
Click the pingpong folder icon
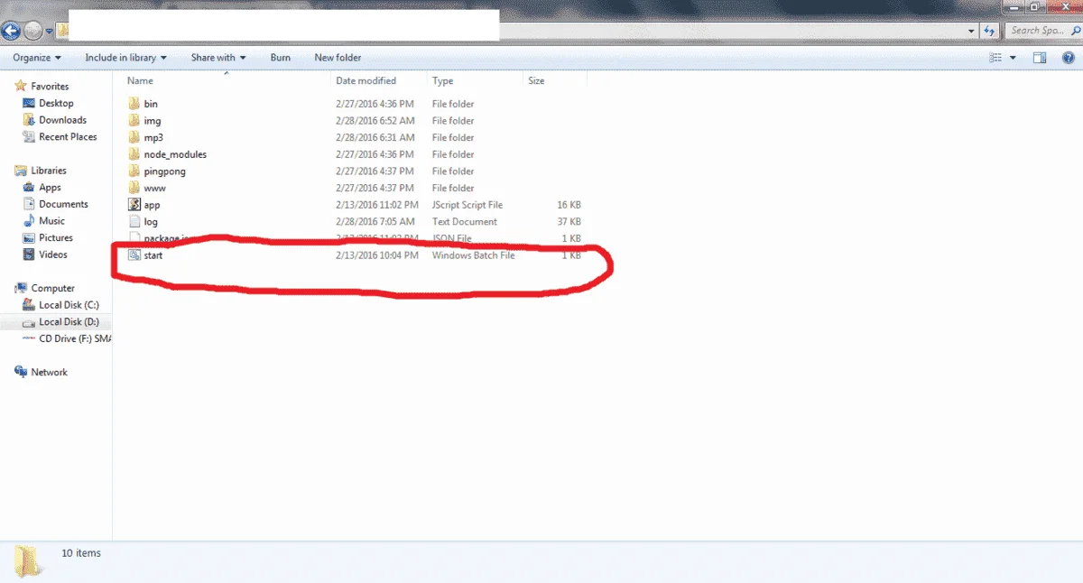pyautogui.click(x=134, y=171)
